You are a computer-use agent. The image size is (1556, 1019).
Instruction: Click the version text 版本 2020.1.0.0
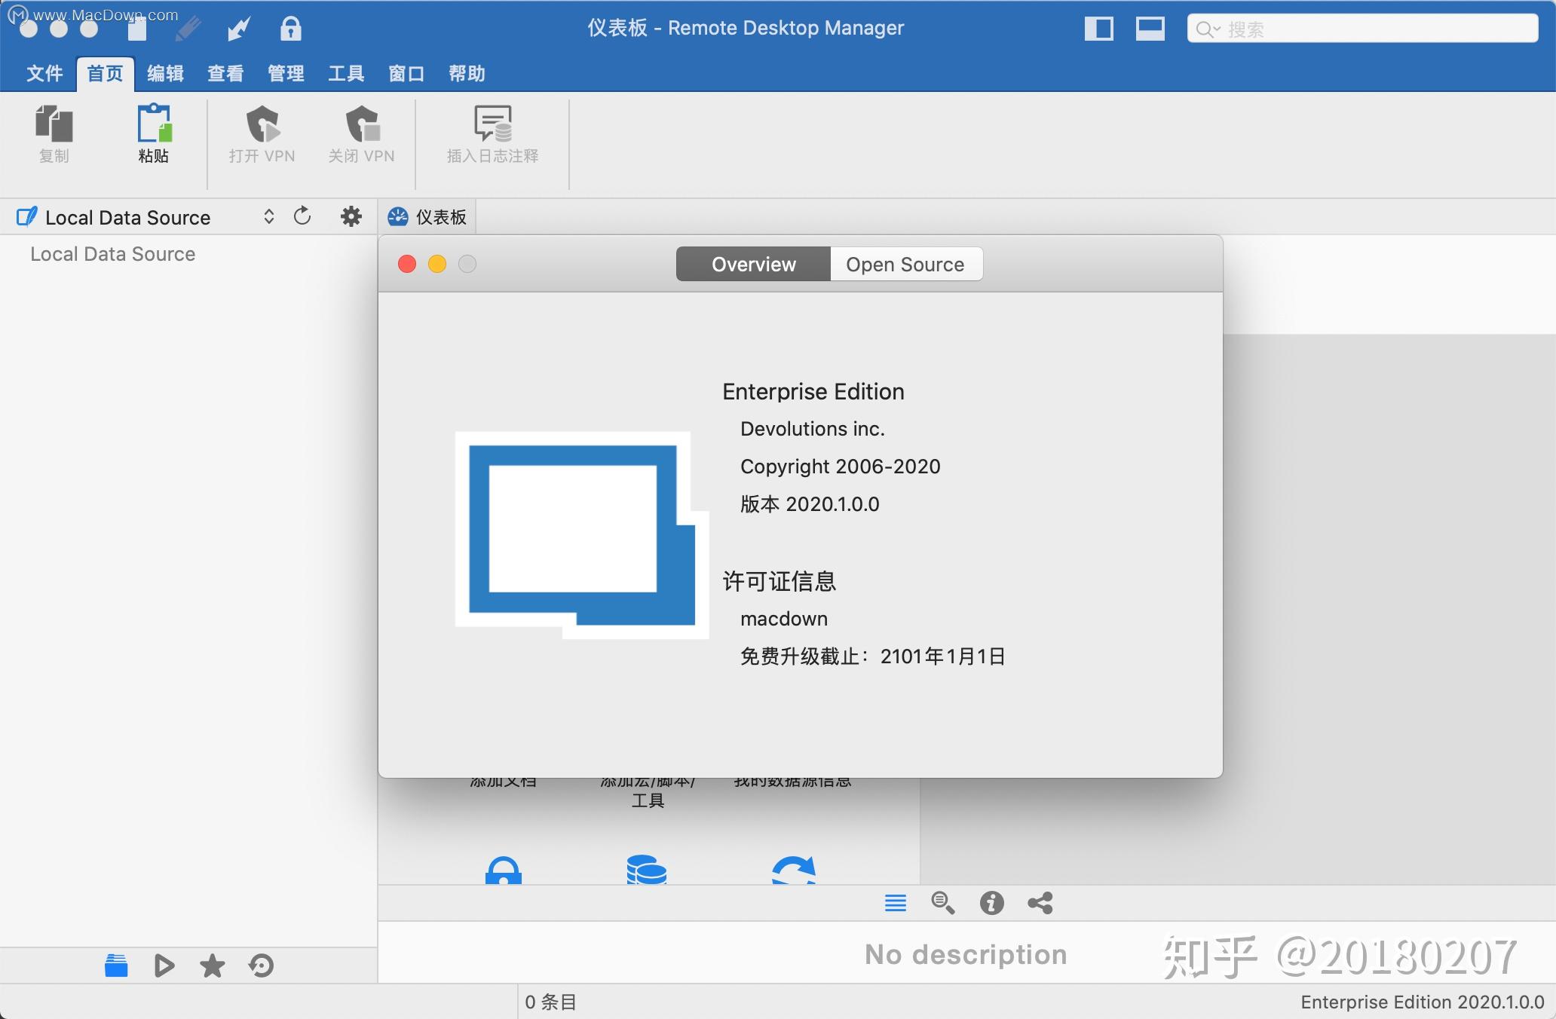coord(810,504)
